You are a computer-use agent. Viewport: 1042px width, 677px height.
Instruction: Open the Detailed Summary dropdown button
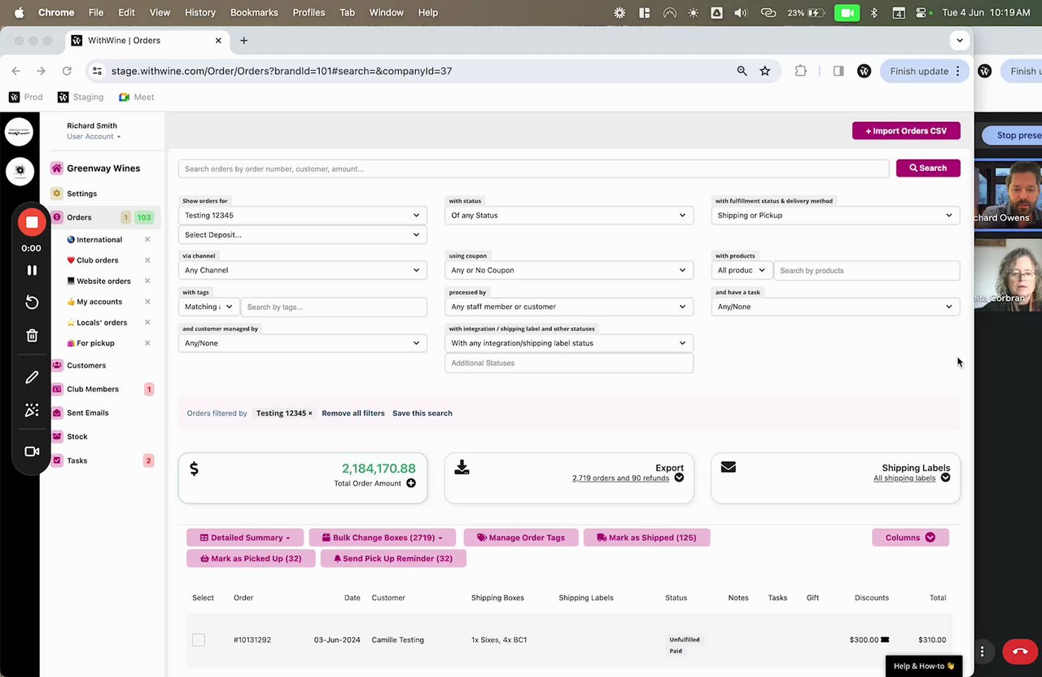pyautogui.click(x=245, y=538)
